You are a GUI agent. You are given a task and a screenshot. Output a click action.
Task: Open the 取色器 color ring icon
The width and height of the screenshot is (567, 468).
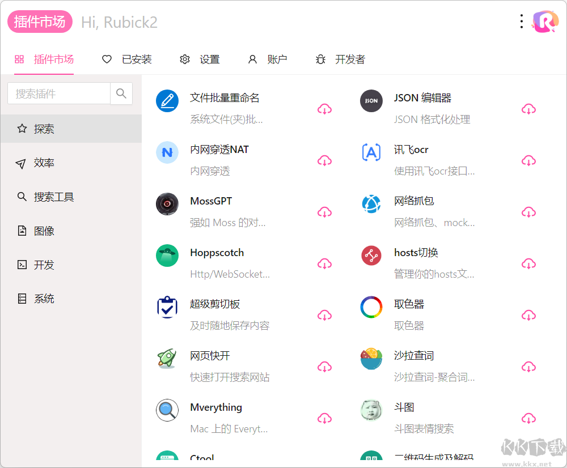pyautogui.click(x=371, y=307)
